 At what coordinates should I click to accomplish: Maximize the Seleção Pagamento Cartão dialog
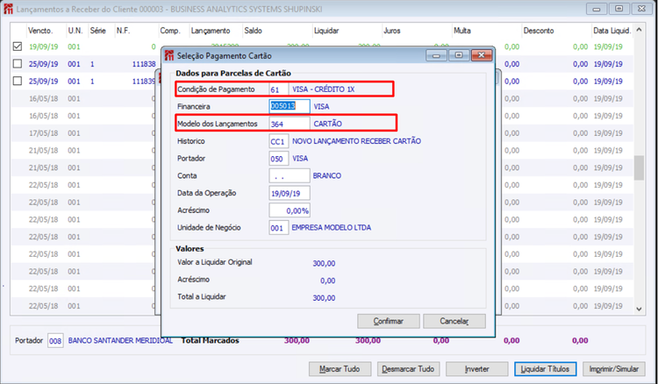point(459,55)
